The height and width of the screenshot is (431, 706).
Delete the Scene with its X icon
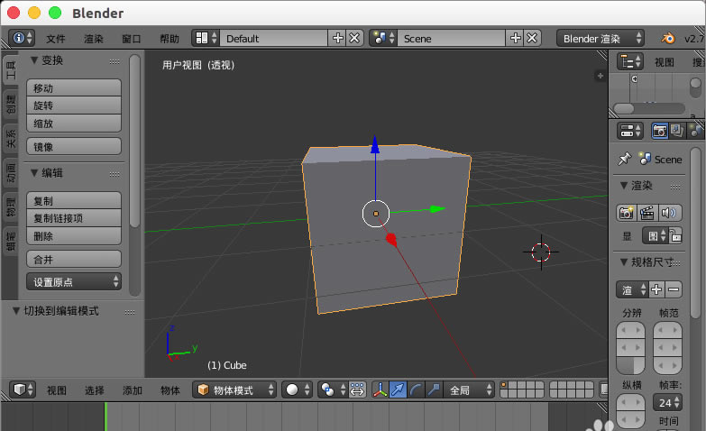tap(533, 38)
